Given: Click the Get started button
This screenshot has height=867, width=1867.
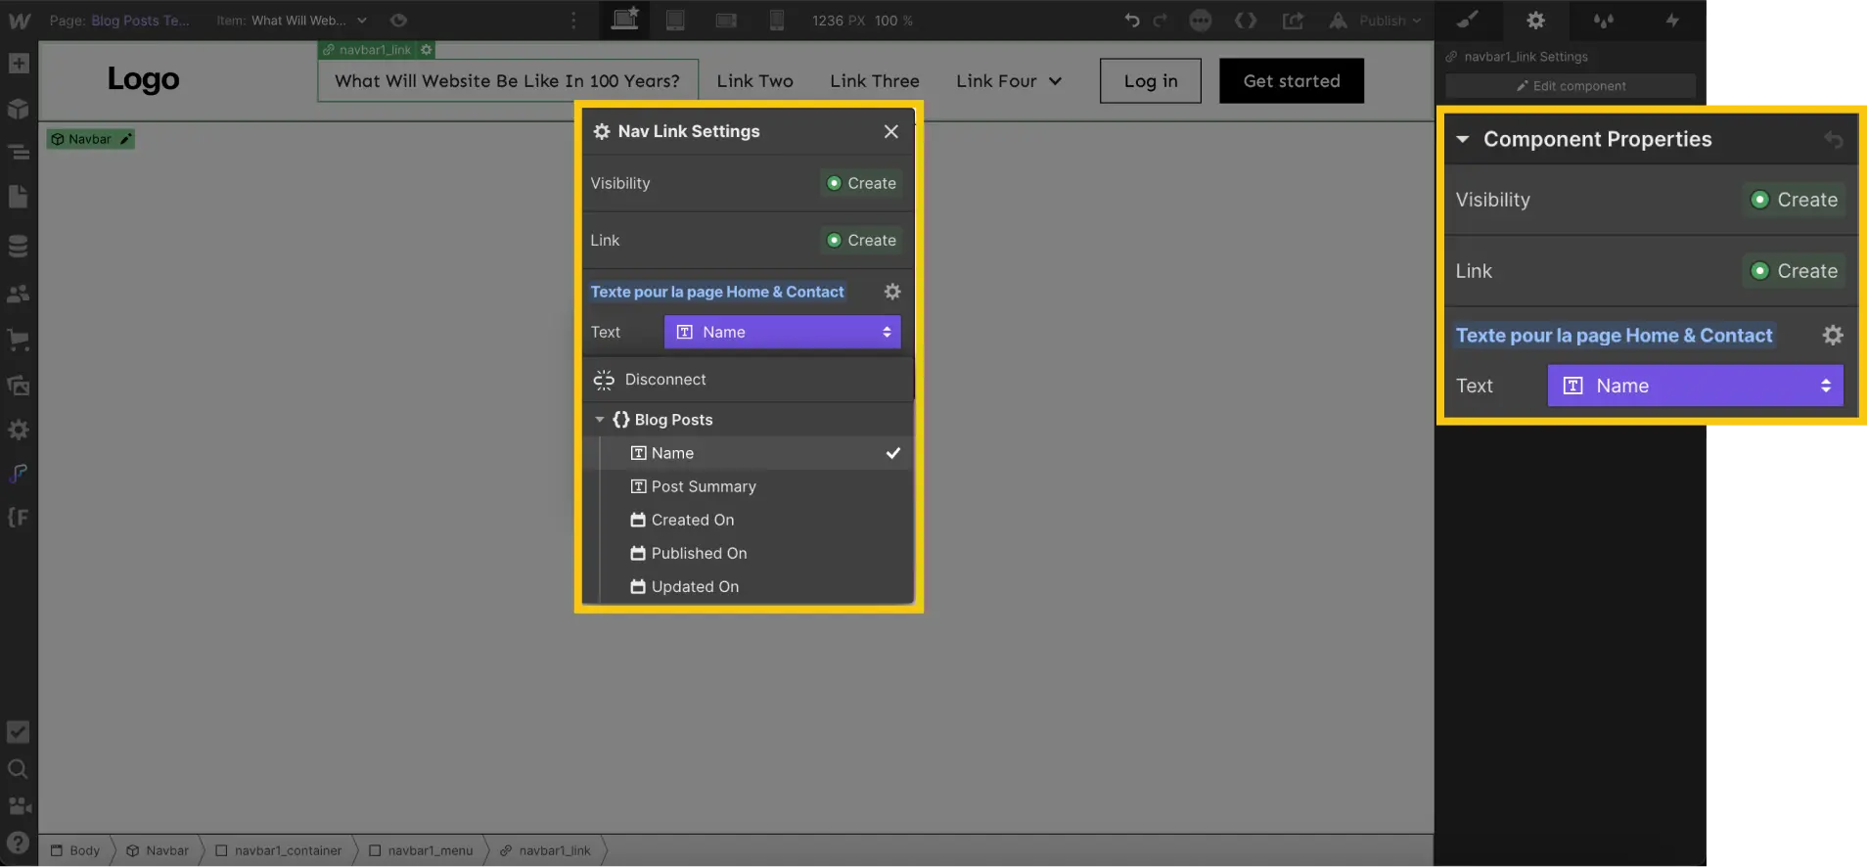Looking at the screenshot, I should click(1292, 81).
